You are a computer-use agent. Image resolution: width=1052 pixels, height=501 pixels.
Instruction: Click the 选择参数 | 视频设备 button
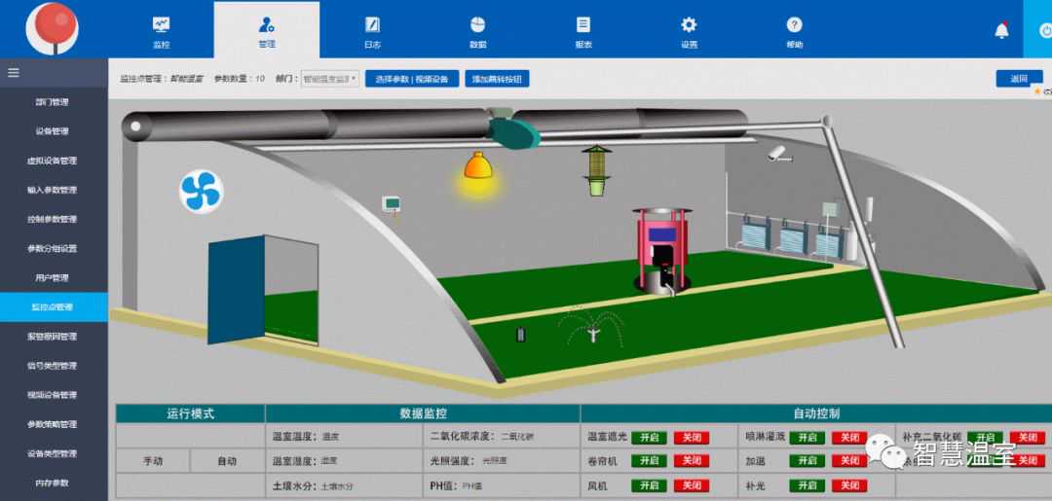(412, 79)
